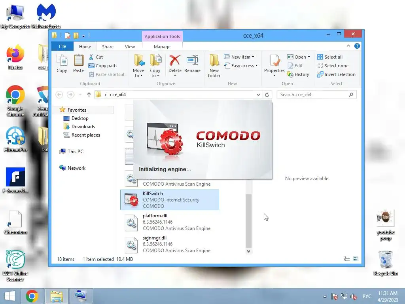
Task: Open Explorer Help question mark icon
Action: coord(357,46)
